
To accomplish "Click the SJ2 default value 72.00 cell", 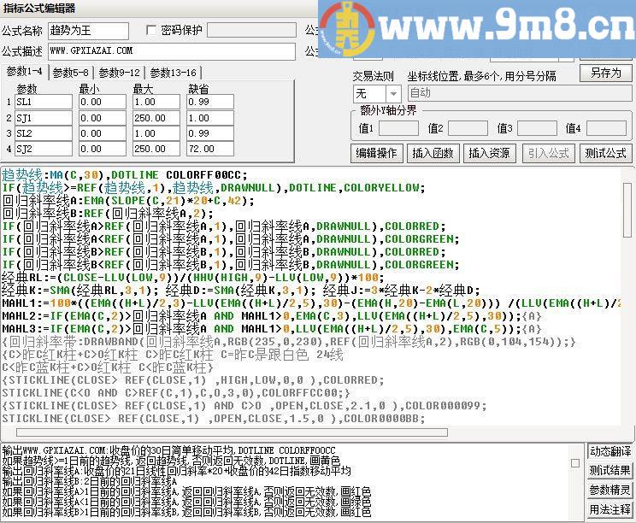I will (210, 149).
